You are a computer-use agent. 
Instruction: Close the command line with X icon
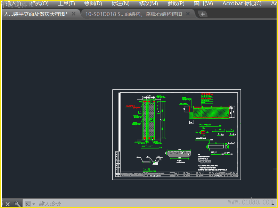point(7,204)
